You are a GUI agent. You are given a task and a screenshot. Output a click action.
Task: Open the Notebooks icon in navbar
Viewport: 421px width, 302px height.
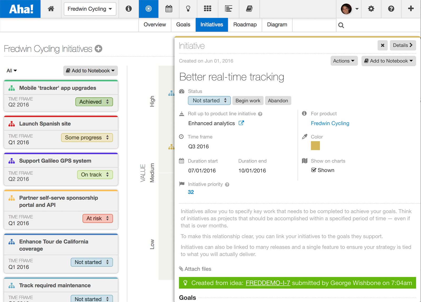[x=249, y=9]
